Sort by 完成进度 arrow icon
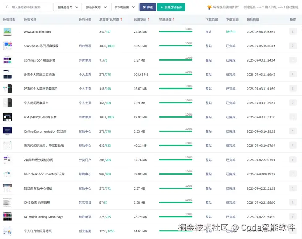Image resolution: width=302 pixels, height=239 pixels. coord(174,19)
